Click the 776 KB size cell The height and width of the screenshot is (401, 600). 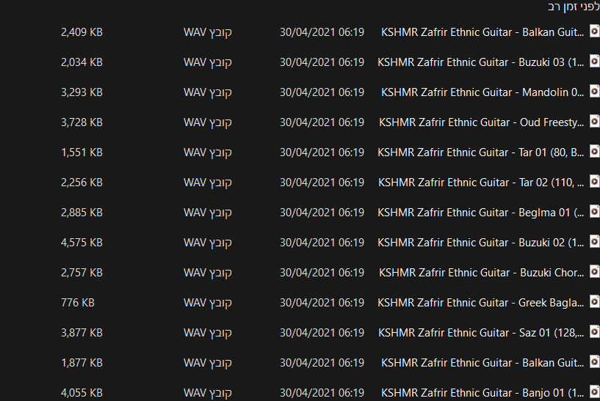point(78,303)
